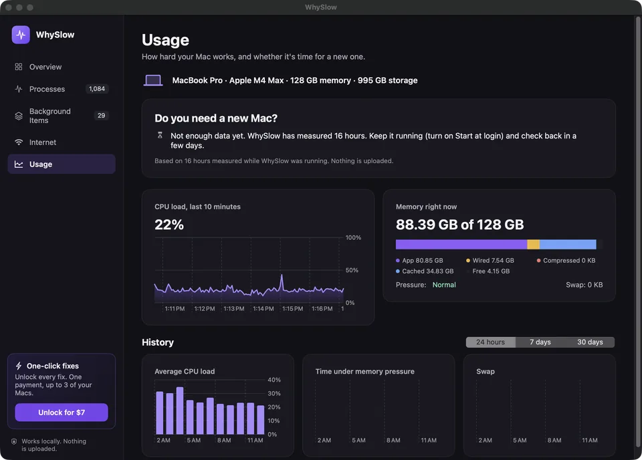Image resolution: width=642 pixels, height=460 pixels.
Task: Open the Overview section
Action: pos(62,67)
